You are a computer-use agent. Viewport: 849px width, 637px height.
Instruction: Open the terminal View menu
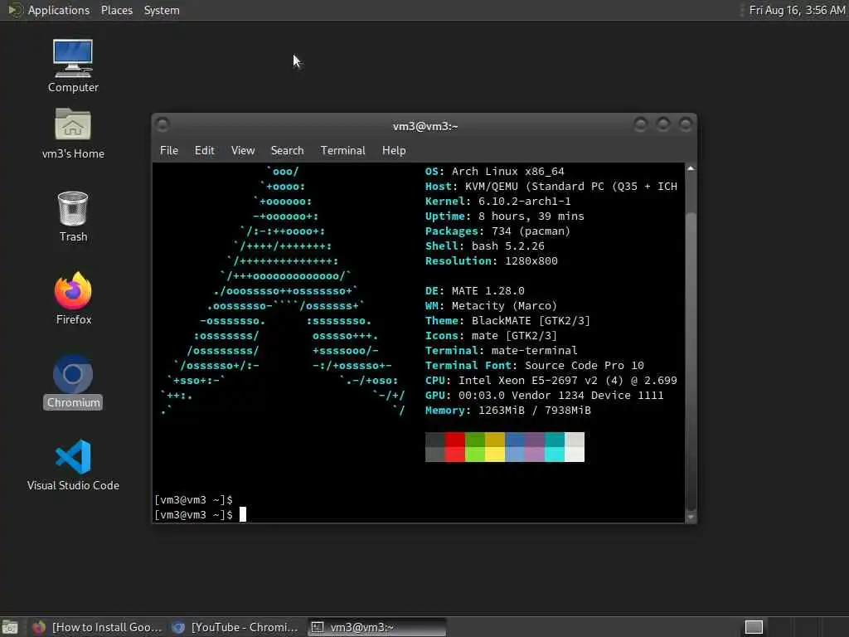tap(243, 151)
